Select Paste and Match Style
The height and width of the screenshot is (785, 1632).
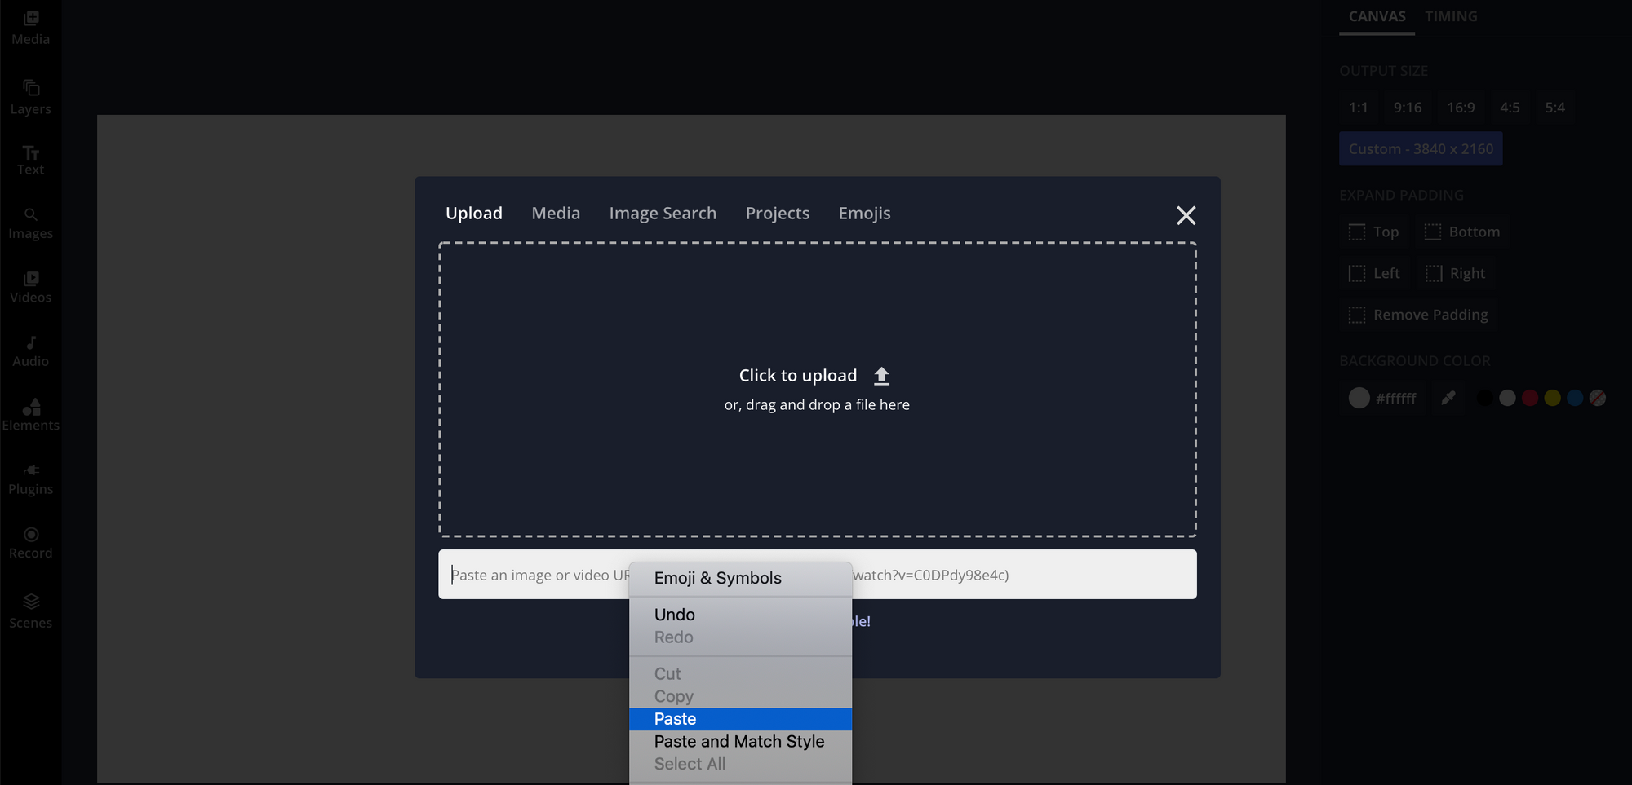tap(738, 742)
